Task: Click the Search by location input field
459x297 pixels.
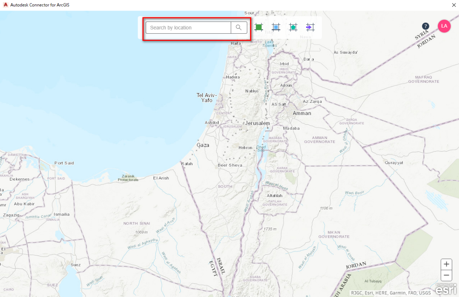Action: [188, 28]
